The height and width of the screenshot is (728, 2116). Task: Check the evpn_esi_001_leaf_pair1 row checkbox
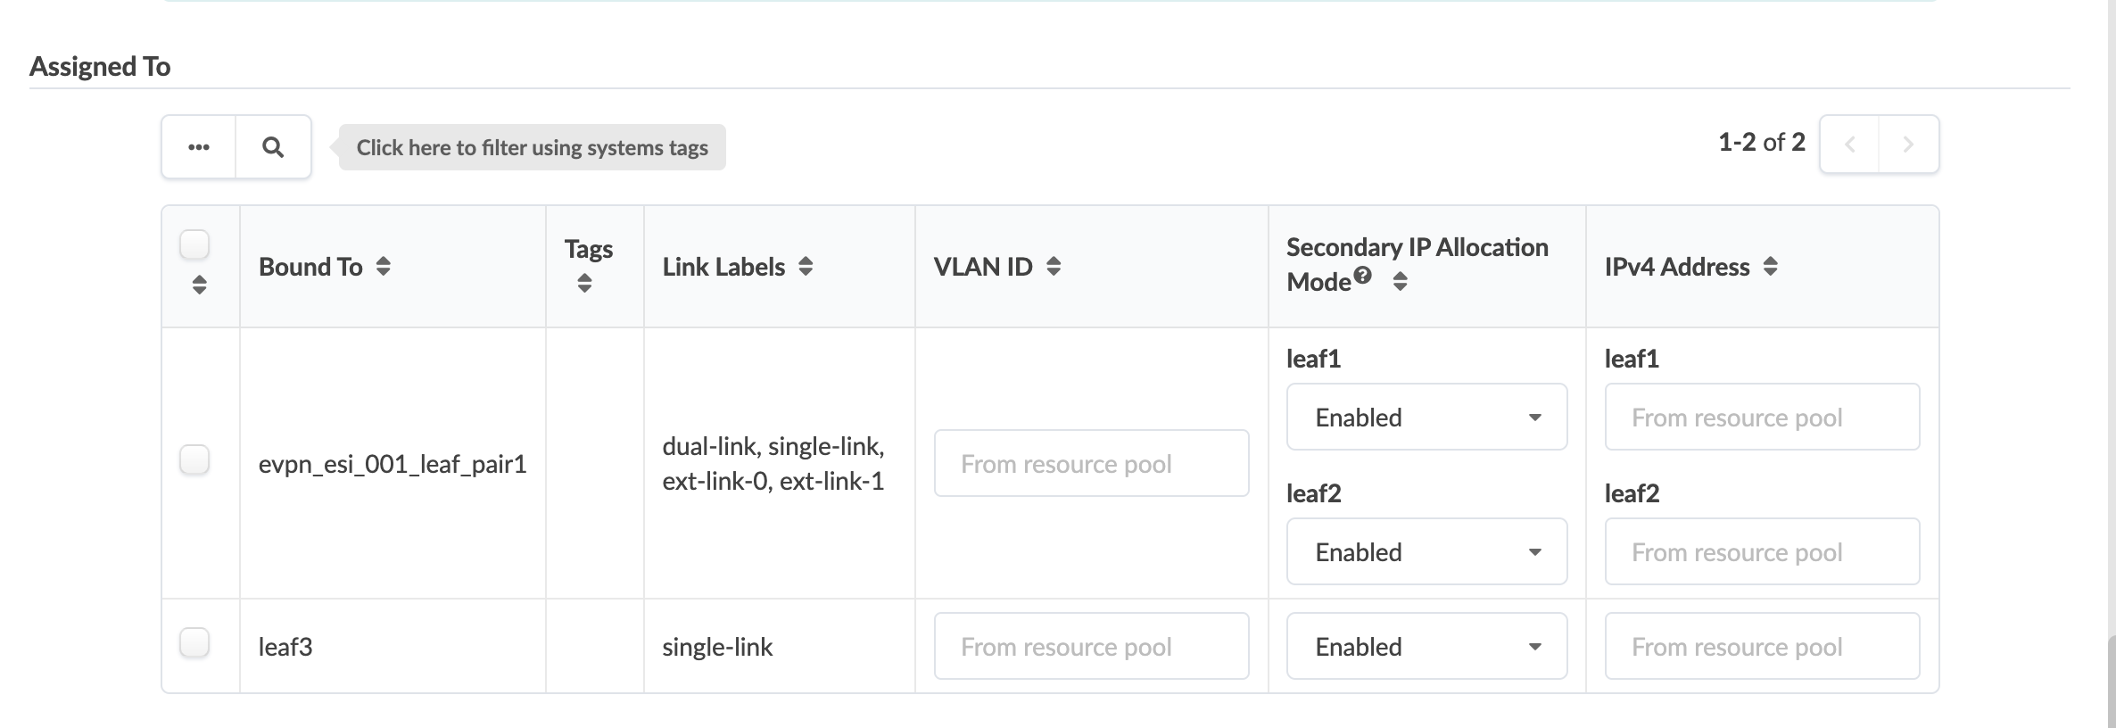[x=194, y=460]
